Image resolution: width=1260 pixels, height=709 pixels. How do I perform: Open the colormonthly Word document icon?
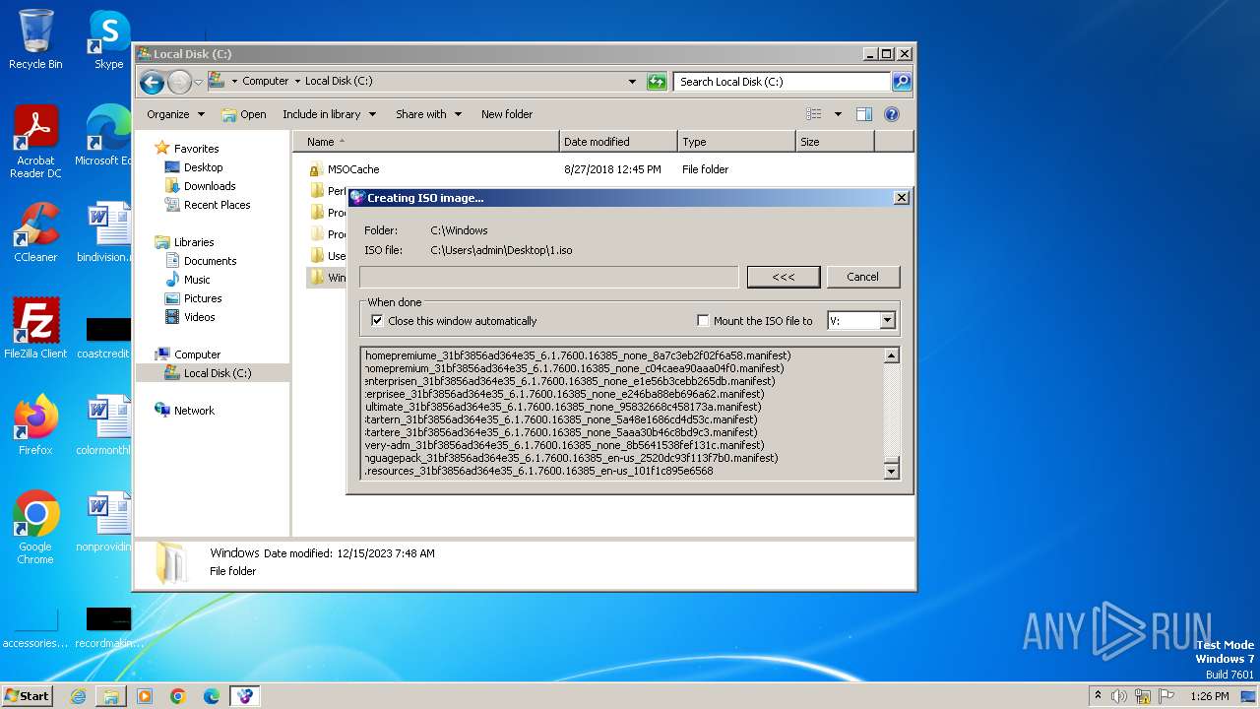[106, 424]
